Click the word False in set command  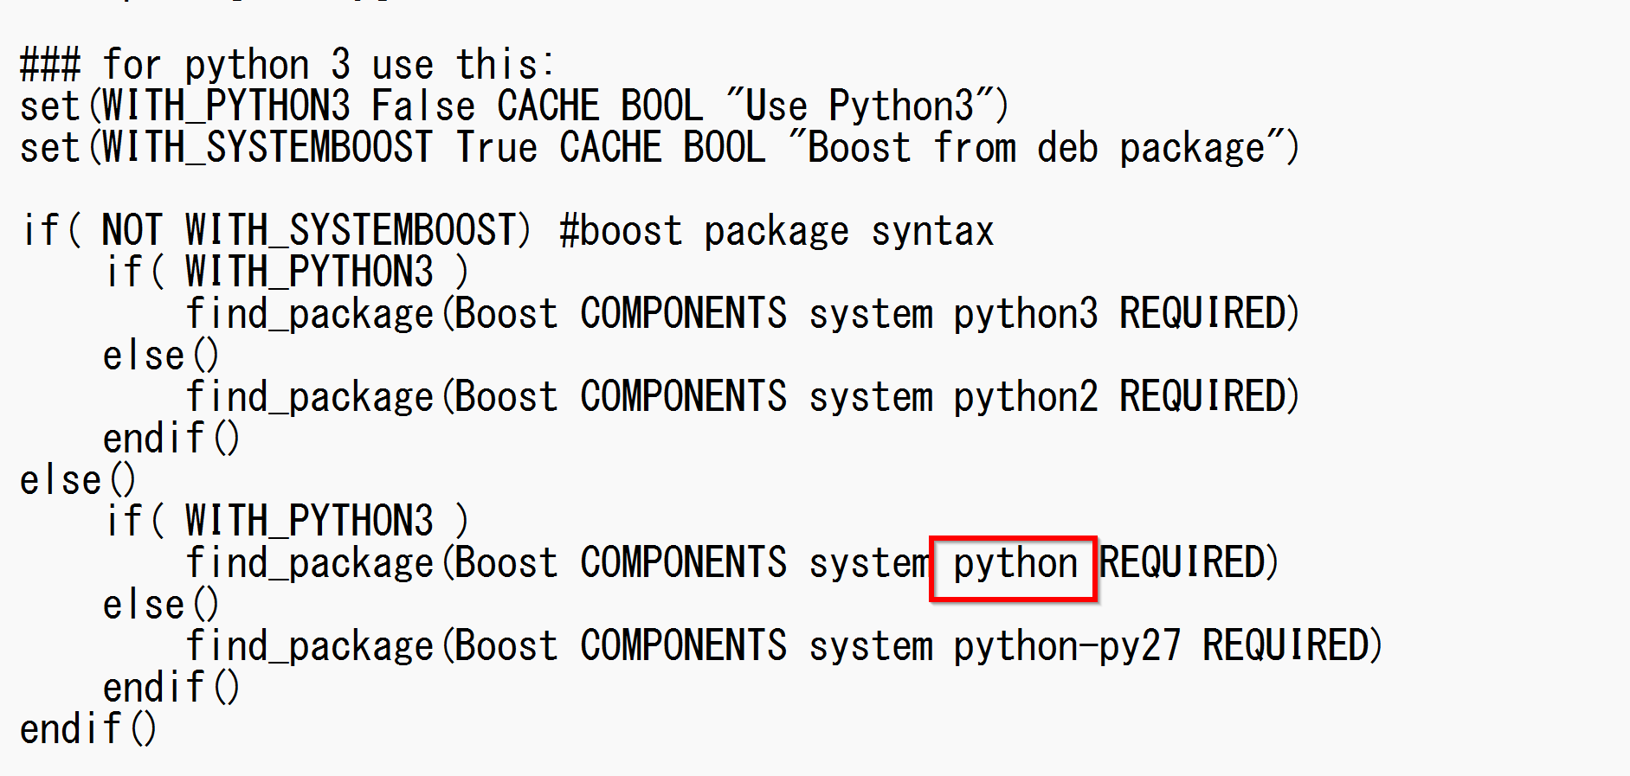click(x=422, y=106)
